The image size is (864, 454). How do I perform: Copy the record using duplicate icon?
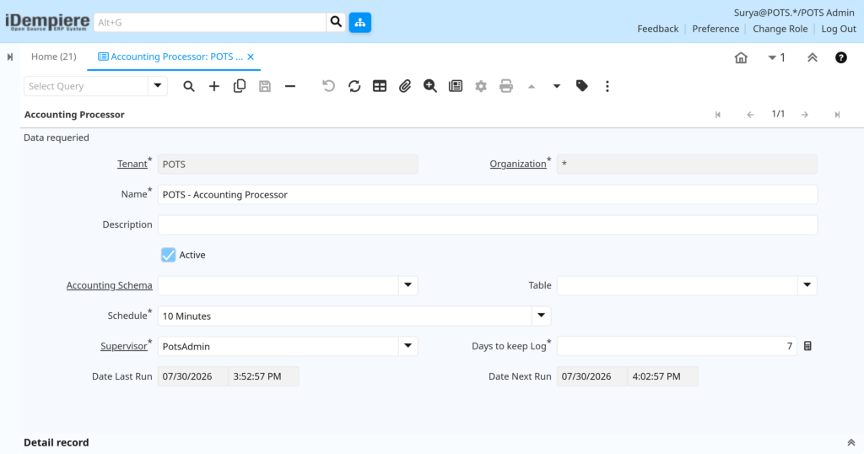[240, 86]
